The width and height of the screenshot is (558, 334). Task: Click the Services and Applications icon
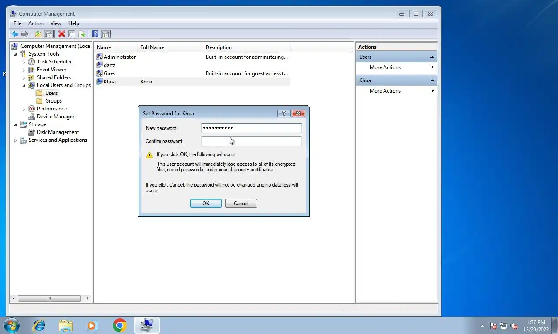(23, 140)
